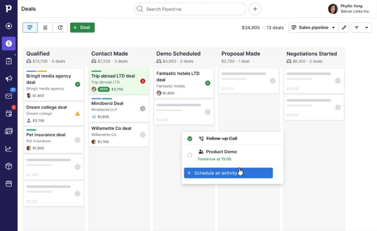The width and height of the screenshot is (377, 231).
Task: Click Follow-up Call activity name
Action: click(x=222, y=139)
